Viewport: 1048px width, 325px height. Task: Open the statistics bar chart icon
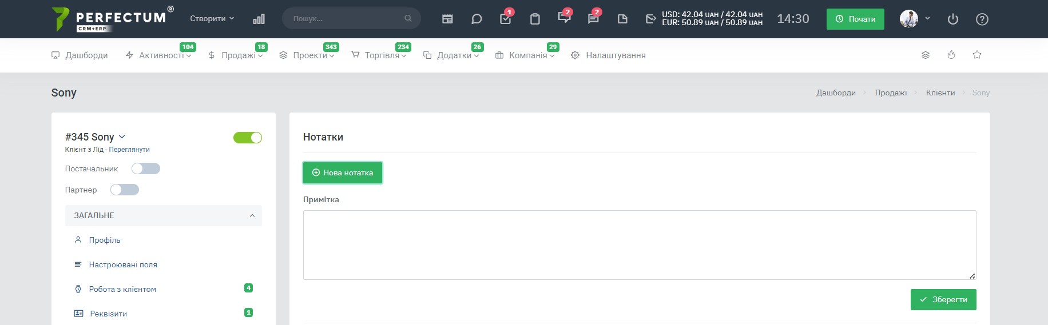259,19
